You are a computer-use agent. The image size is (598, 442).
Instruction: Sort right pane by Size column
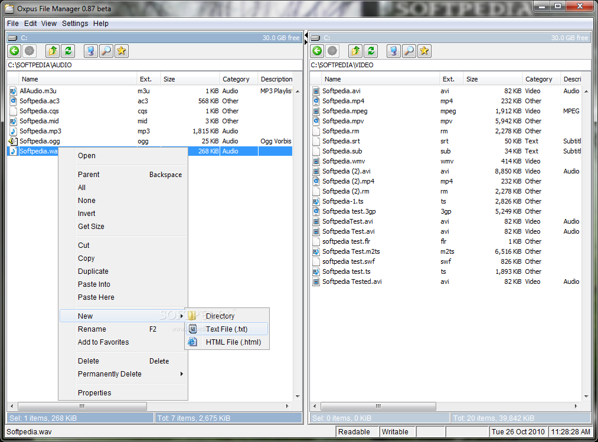492,79
